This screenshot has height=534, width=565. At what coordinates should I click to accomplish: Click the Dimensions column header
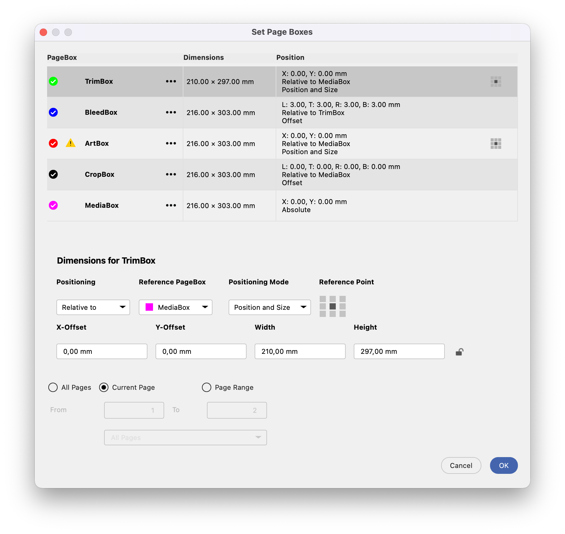[204, 57]
